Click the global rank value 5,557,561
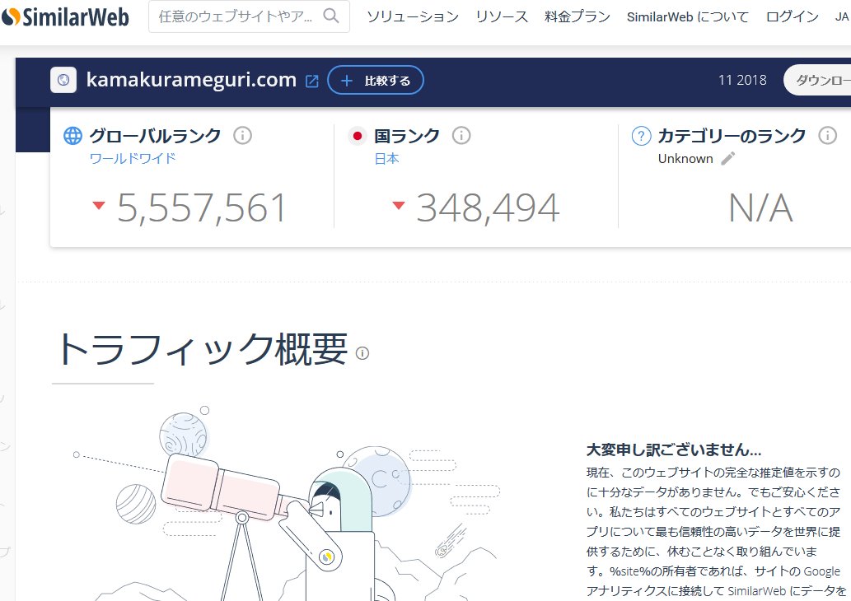This screenshot has width=851, height=601. point(202,207)
